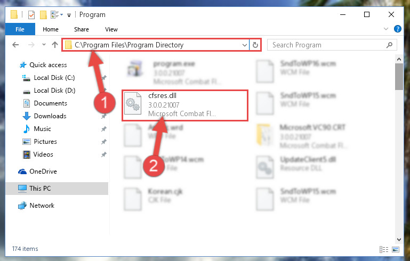Click the scrollbar down arrow
The width and height of the screenshot is (410, 261).
[x=399, y=239]
